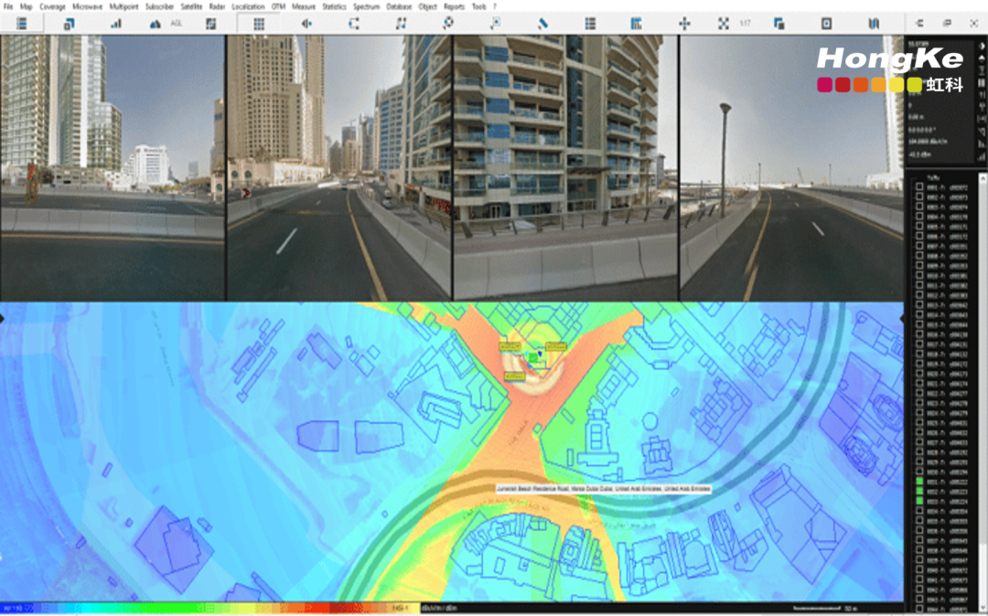The width and height of the screenshot is (988, 616).
Task: Click the path route nodes icon
Action: 401,24
